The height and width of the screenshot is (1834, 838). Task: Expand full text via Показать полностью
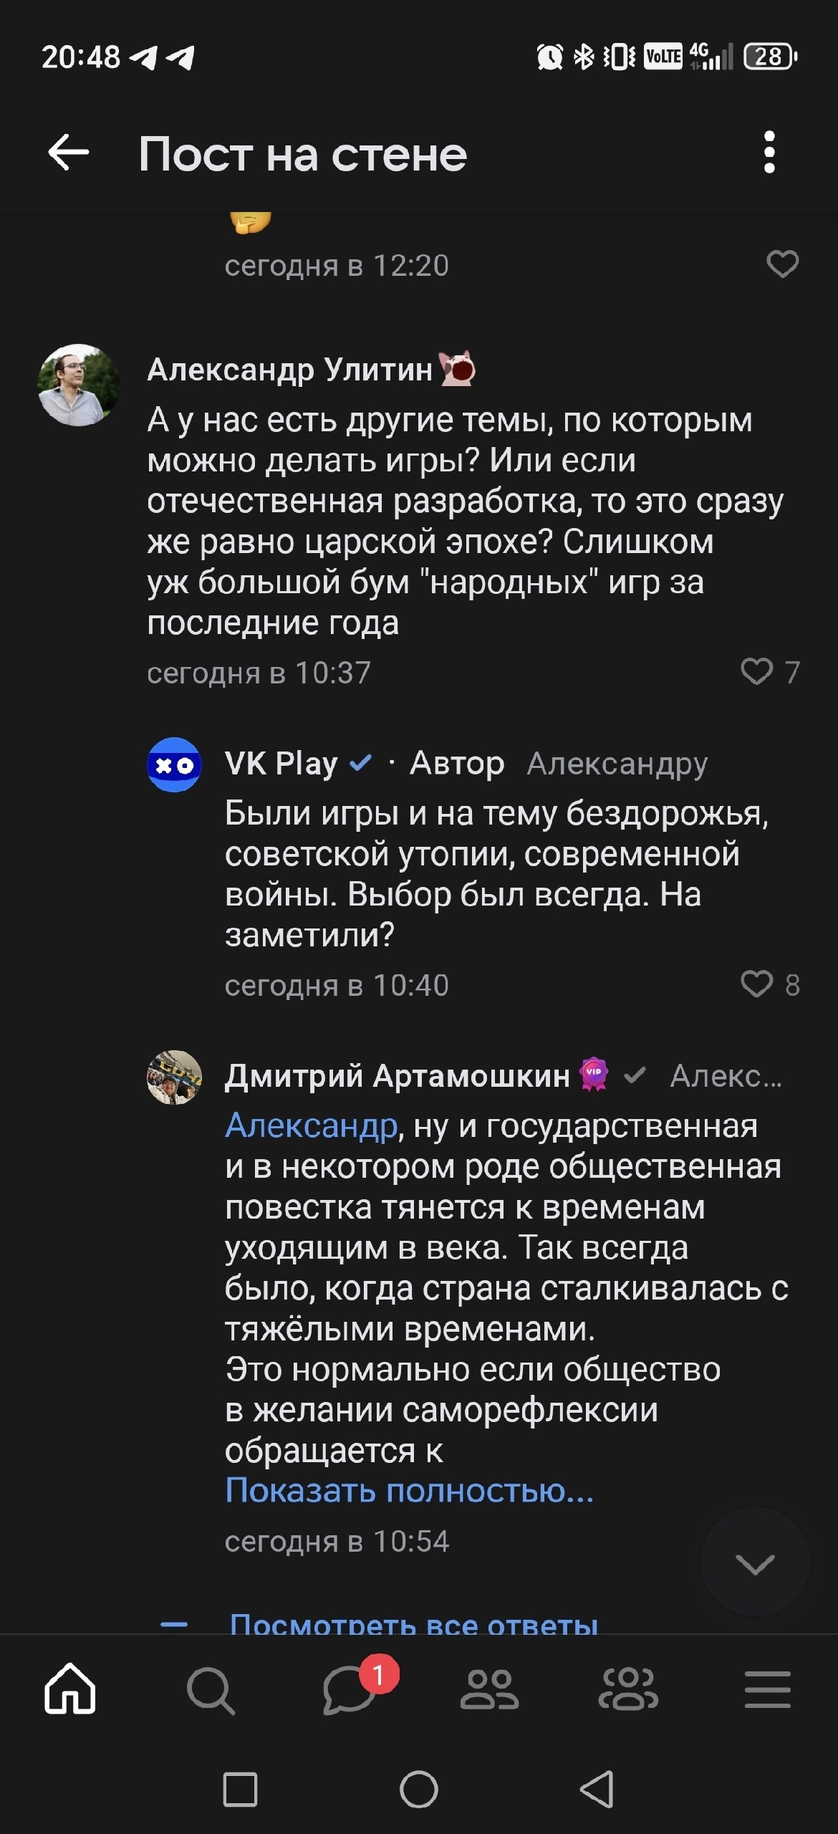[x=409, y=1490]
